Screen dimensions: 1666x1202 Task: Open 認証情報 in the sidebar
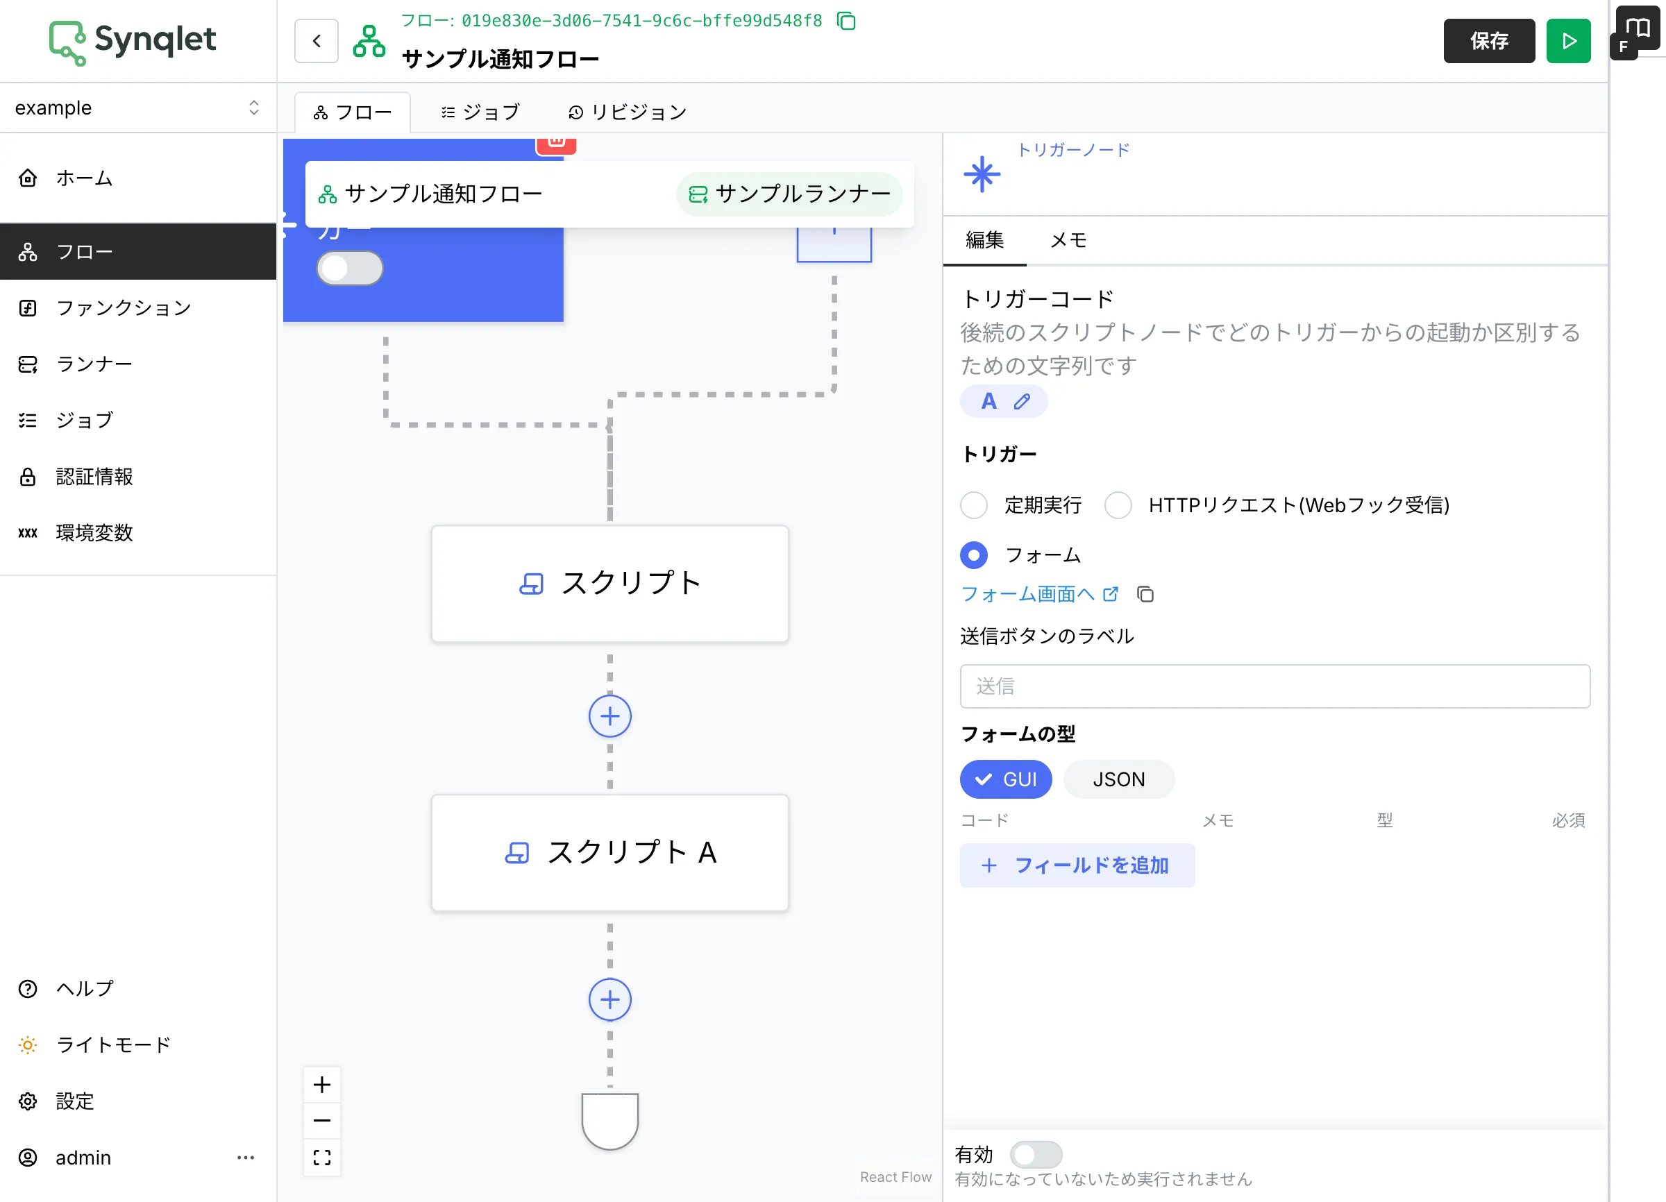tap(138, 477)
